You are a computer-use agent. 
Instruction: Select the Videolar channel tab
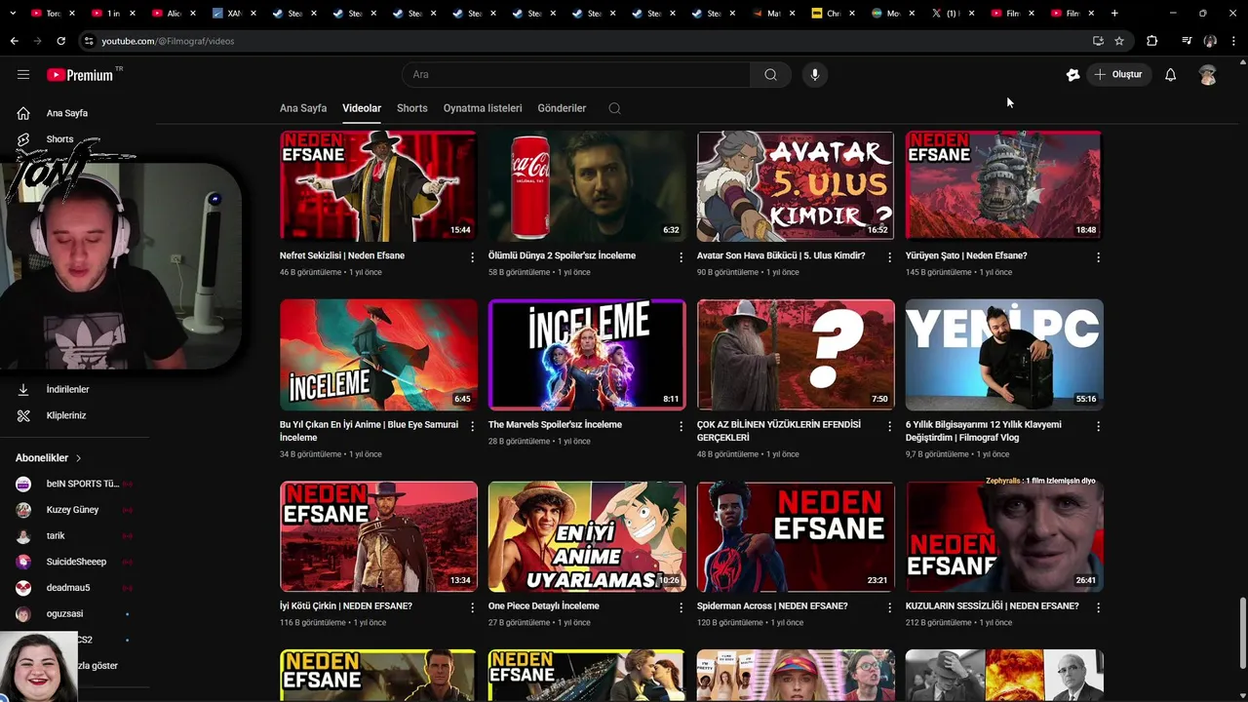pos(362,108)
